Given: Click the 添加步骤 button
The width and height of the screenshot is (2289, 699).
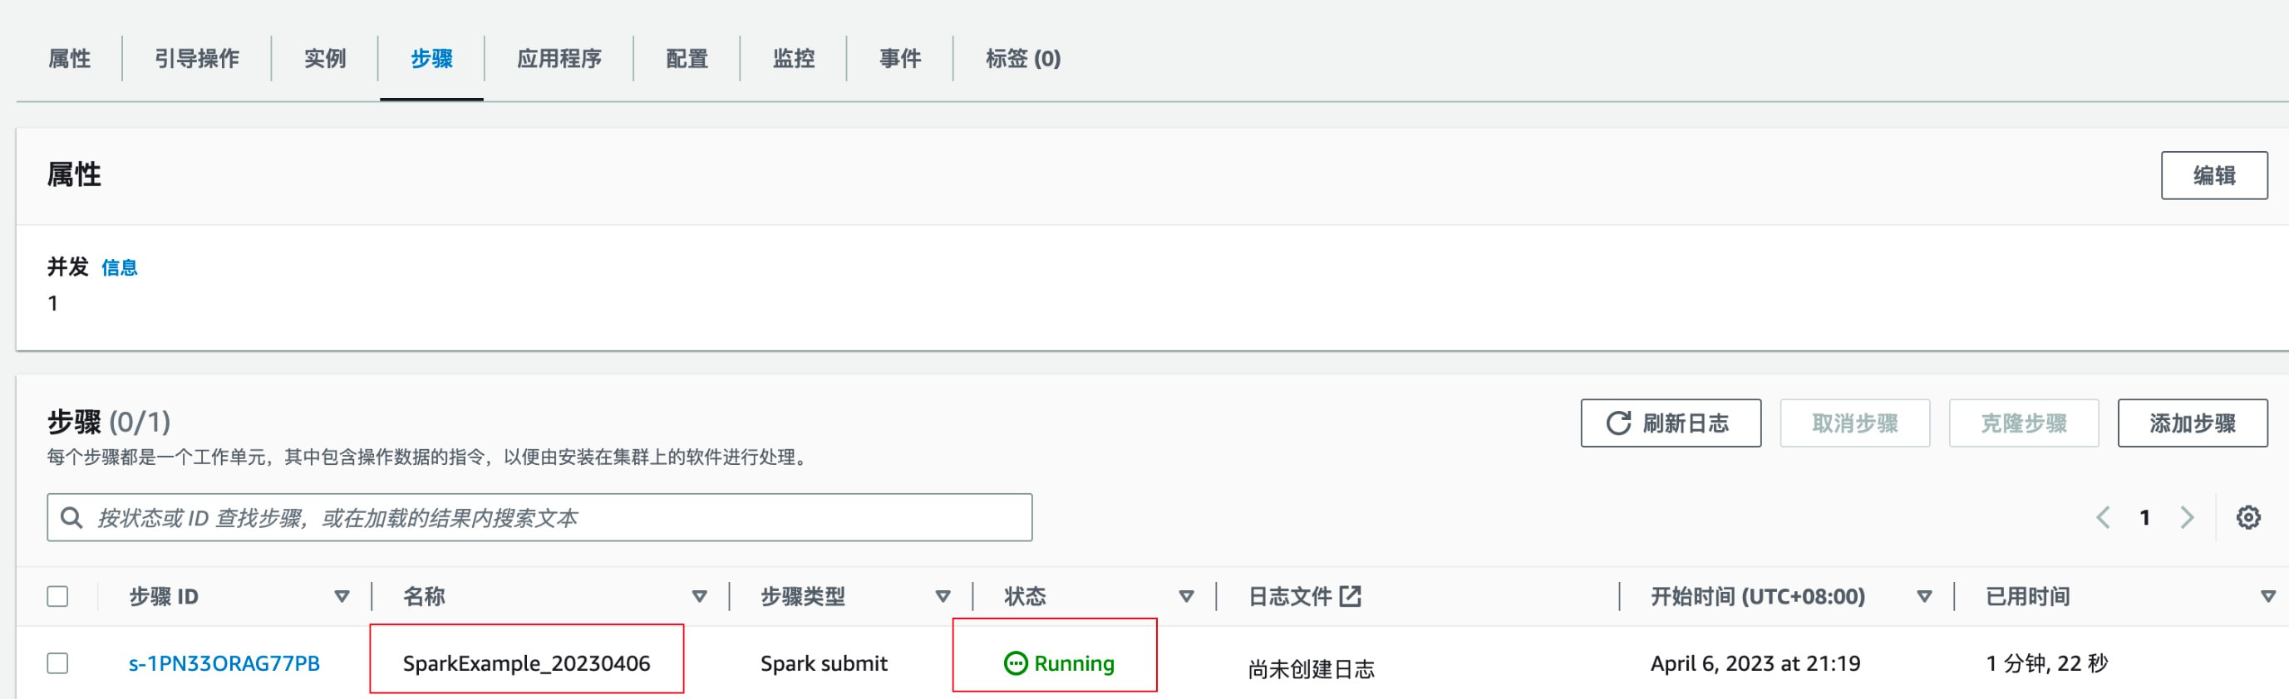Looking at the screenshot, I should (x=2191, y=423).
